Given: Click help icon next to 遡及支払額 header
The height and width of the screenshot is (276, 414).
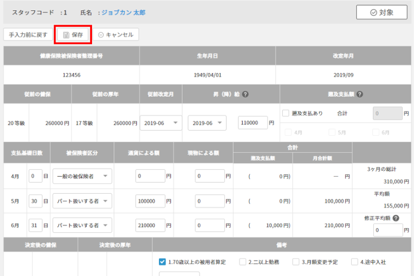Looking at the screenshot, I should click(359, 94).
